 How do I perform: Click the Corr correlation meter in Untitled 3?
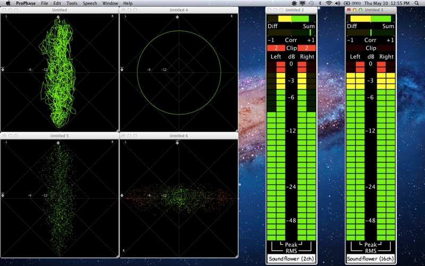(371, 32)
